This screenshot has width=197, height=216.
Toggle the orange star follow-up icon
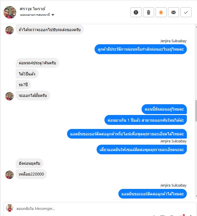pyautogui.click(x=161, y=12)
